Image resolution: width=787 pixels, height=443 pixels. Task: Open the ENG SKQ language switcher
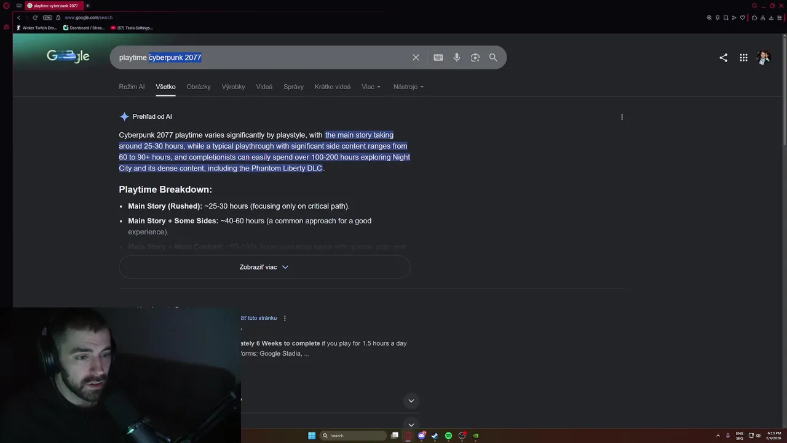tap(740, 436)
